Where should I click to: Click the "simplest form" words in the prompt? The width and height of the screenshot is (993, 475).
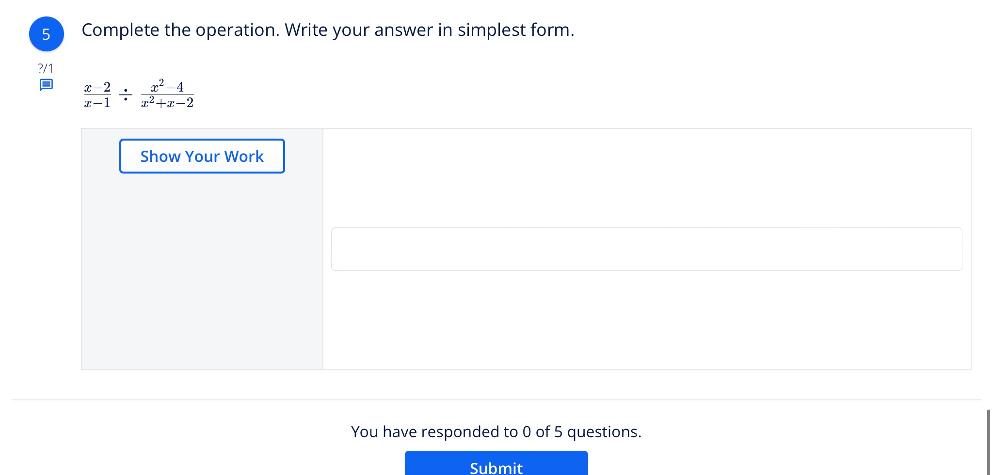click(515, 30)
